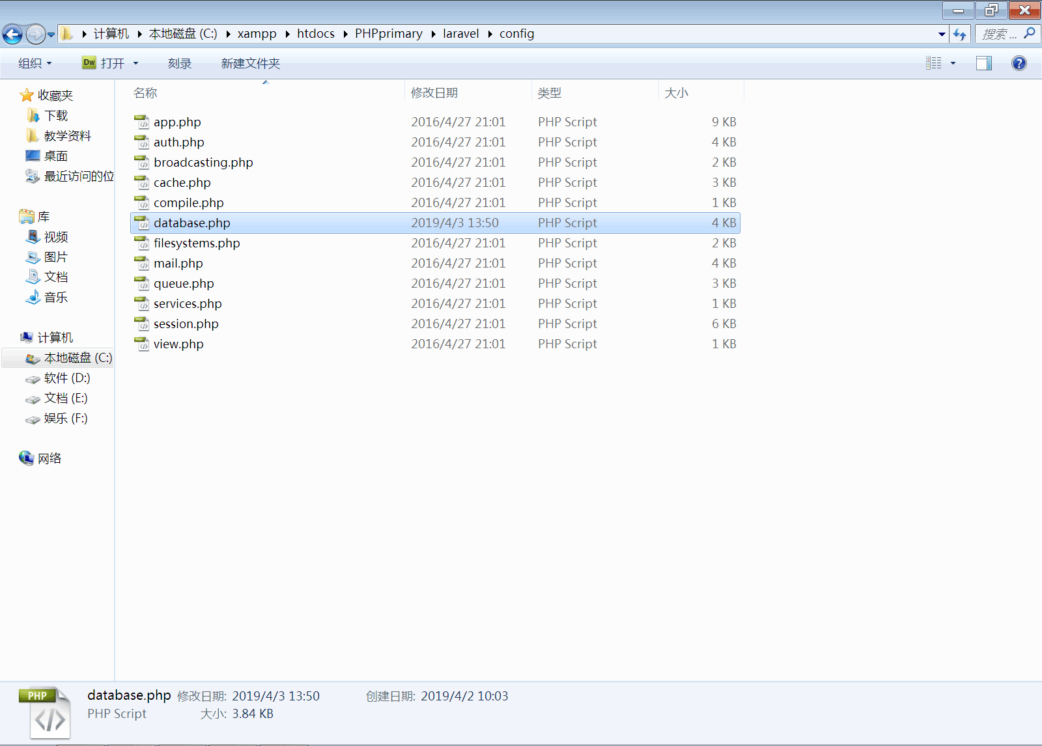The width and height of the screenshot is (1042, 746).
Task: Sort by 类型 column header
Action: coord(550,93)
